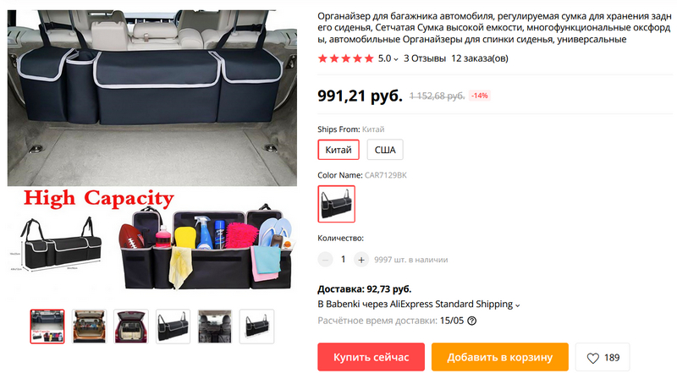Increase quantity with the plus button

[x=361, y=260]
